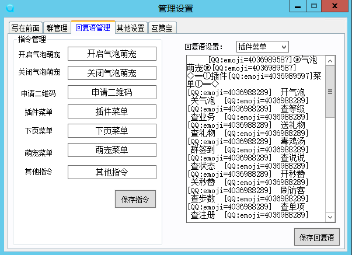Open the 群管理 tab
This screenshot has height=255, width=352.
coord(57,28)
